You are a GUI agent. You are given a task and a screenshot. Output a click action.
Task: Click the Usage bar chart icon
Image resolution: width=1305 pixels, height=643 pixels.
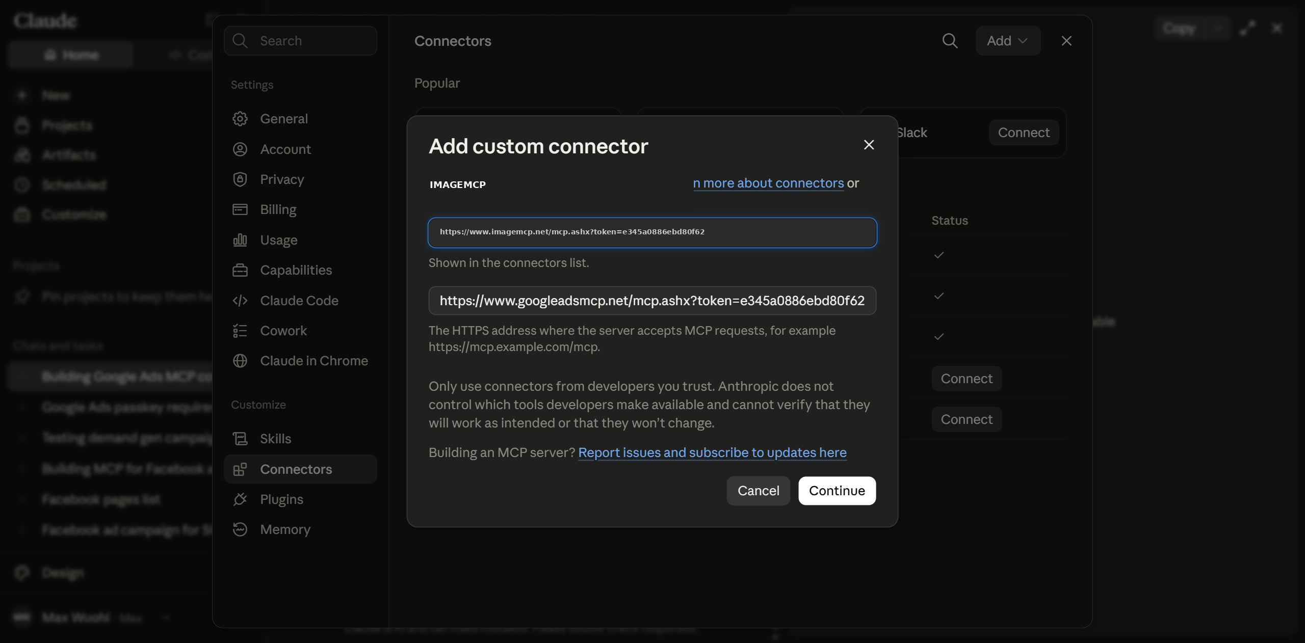click(x=240, y=240)
